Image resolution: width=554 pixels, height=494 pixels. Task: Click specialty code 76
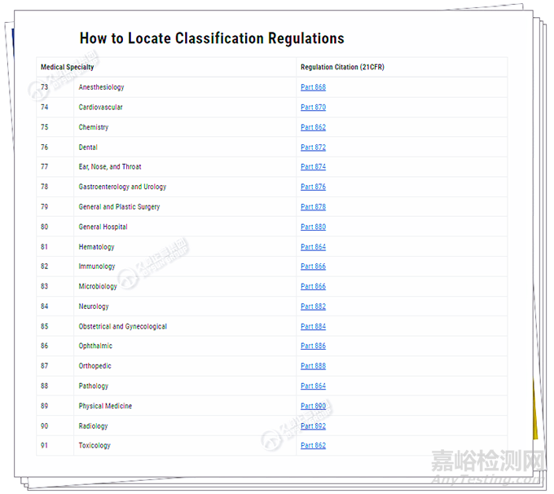pyautogui.click(x=45, y=147)
